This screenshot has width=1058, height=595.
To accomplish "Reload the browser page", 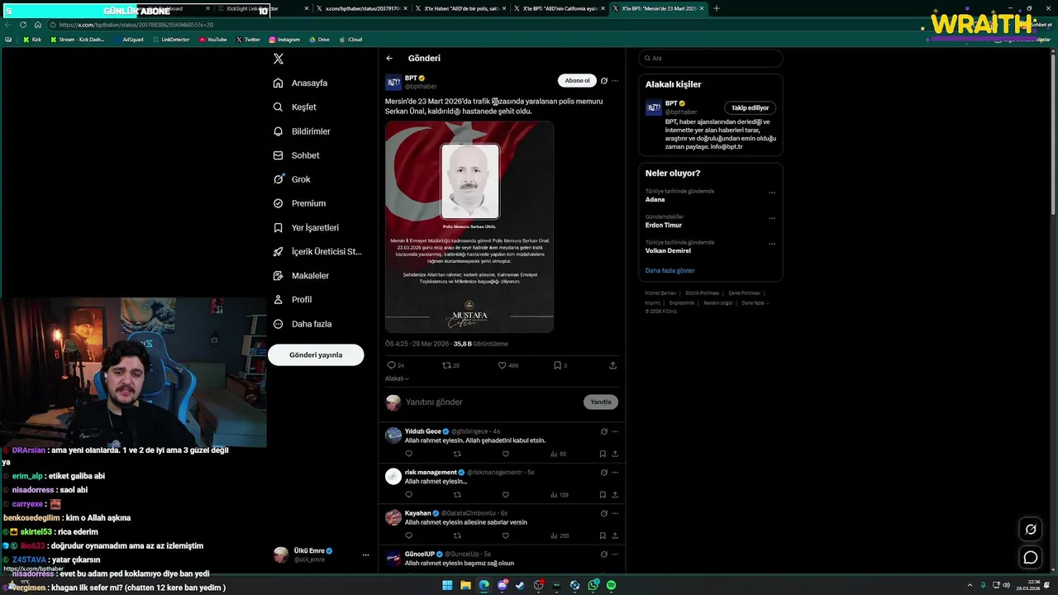I will tap(23, 25).
